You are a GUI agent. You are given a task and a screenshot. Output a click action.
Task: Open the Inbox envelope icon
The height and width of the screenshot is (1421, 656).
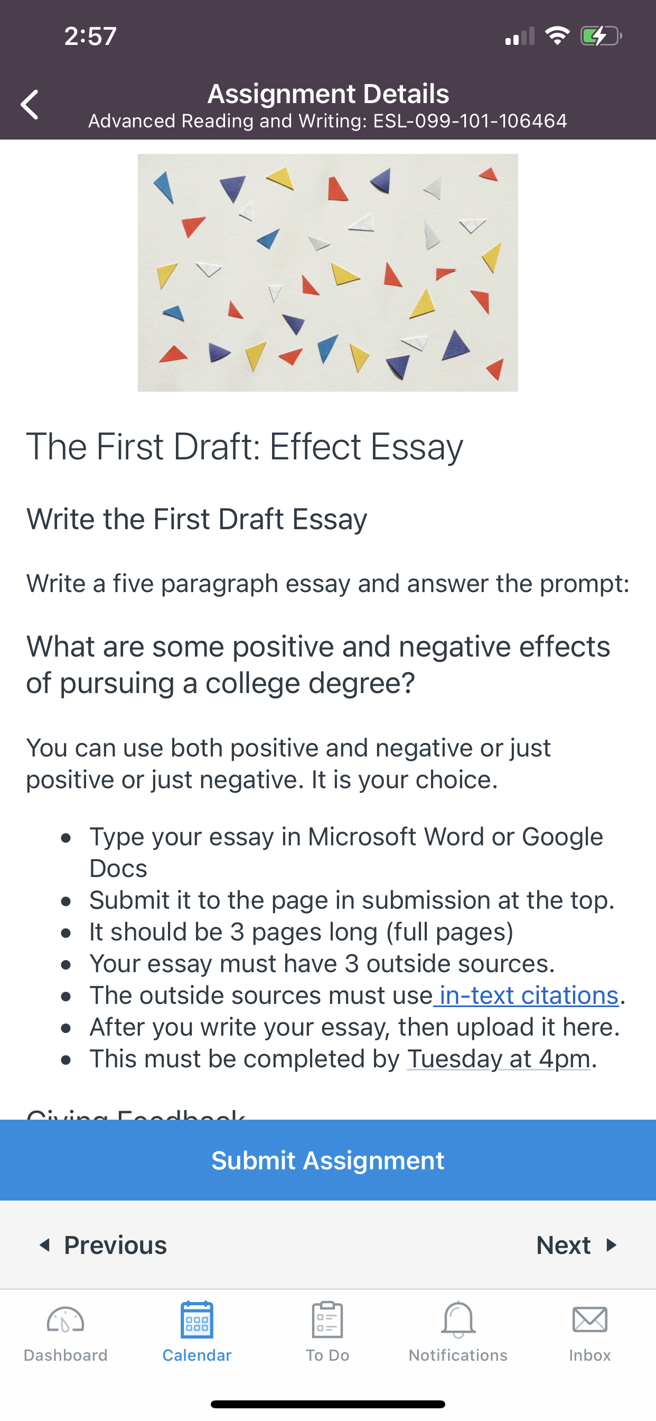tap(590, 1320)
